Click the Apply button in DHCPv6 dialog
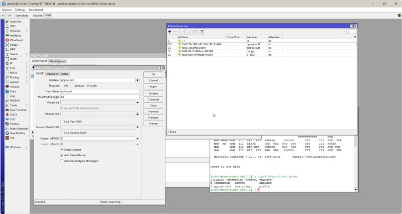Viewport: 402px width, 214px height. point(153,86)
